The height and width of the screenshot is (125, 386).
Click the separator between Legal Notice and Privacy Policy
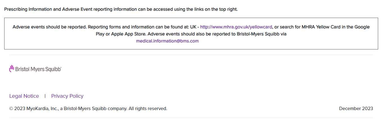tap(45, 96)
